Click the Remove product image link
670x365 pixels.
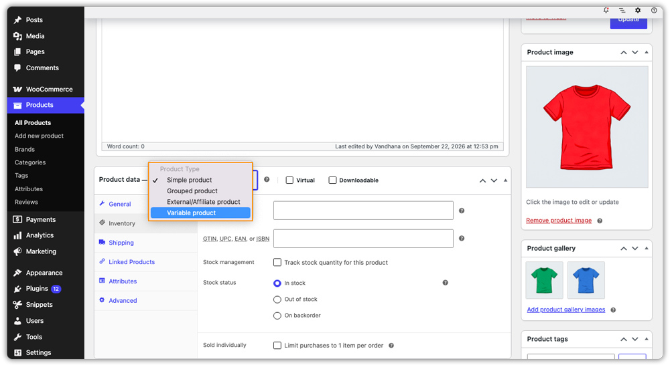[x=559, y=221]
